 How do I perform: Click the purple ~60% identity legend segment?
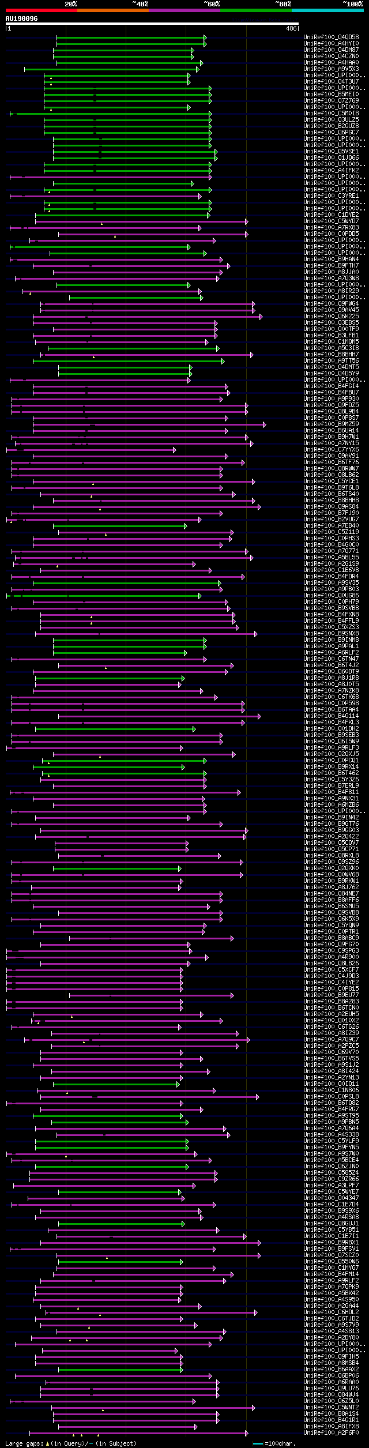point(184,10)
